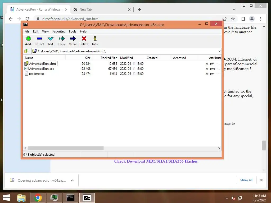Open the View menu in 7-Zip
Viewport: 271px width, 203px height.
point(45,31)
